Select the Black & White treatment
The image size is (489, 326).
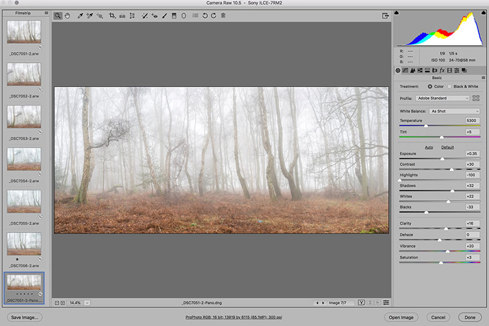(449, 87)
